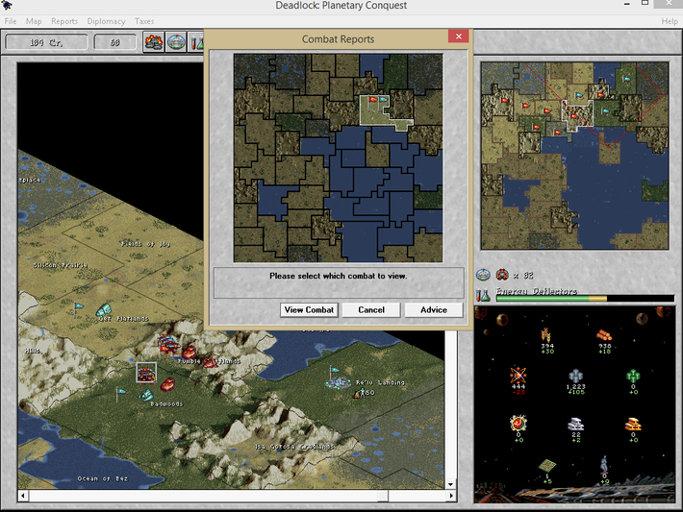
Task: Click the 184 Cr. credits display
Action: click(x=46, y=42)
